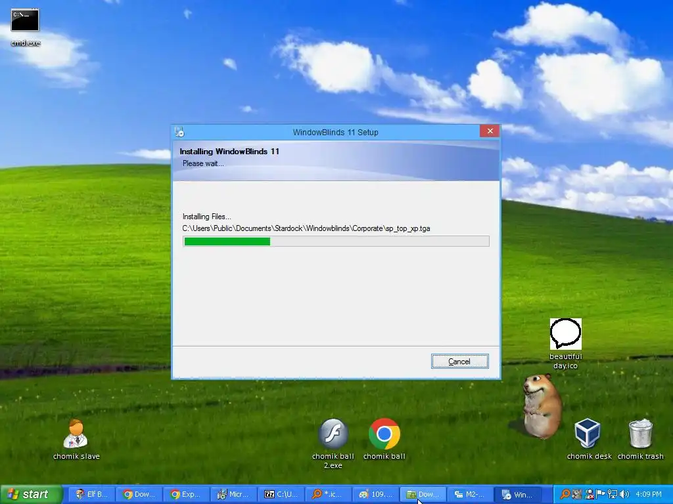Switch to the *.ic... search taskbar item
The width and height of the screenshot is (673, 504).
[328, 494]
